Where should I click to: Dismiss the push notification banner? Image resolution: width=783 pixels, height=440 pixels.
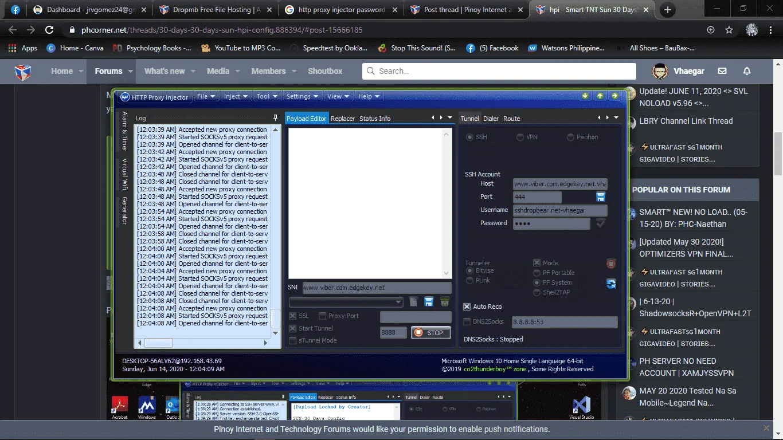point(766,428)
